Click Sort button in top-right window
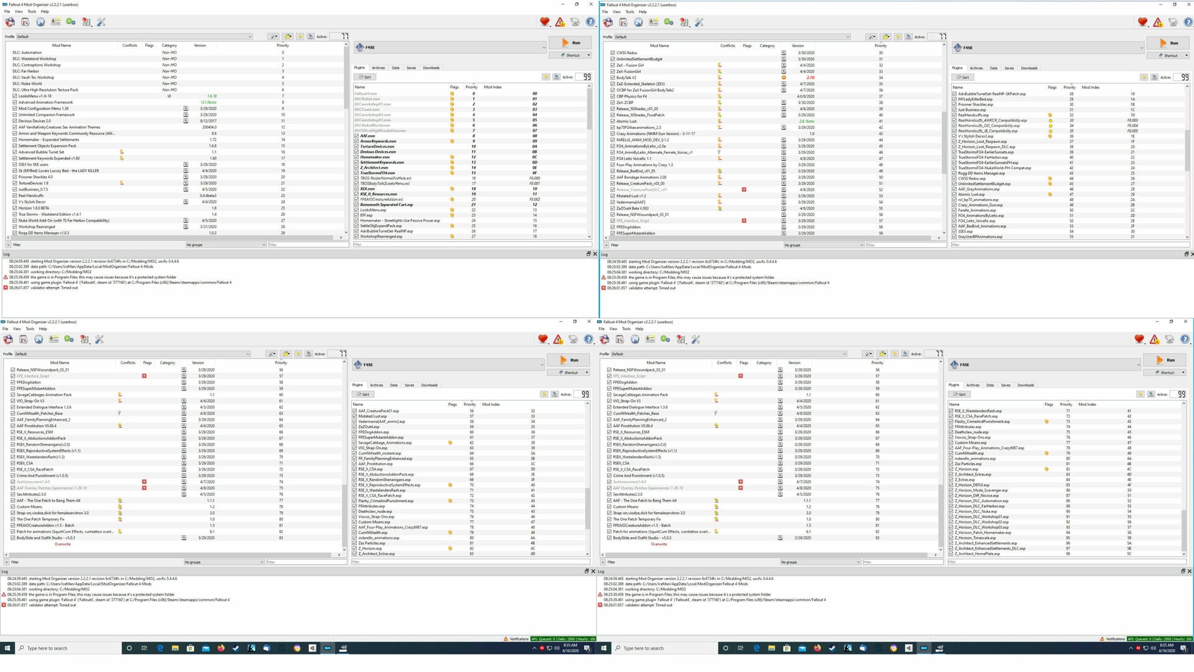This screenshot has height=672, width=1194. click(963, 78)
